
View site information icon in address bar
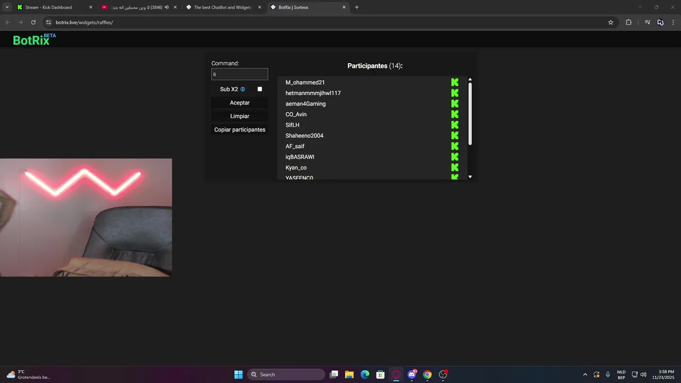point(48,22)
